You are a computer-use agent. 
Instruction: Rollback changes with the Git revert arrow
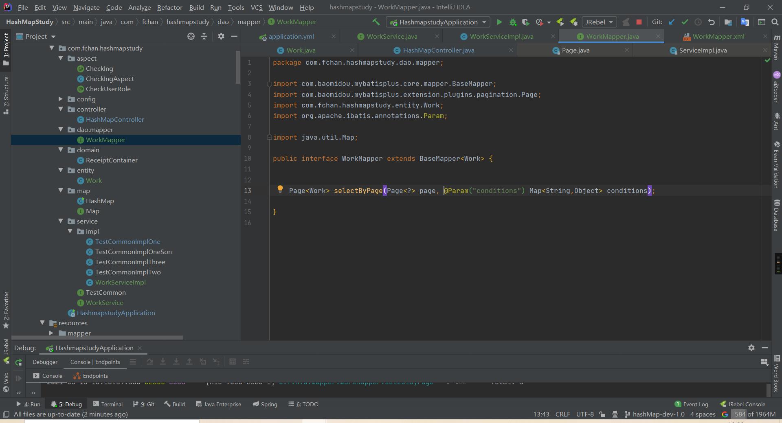712,22
